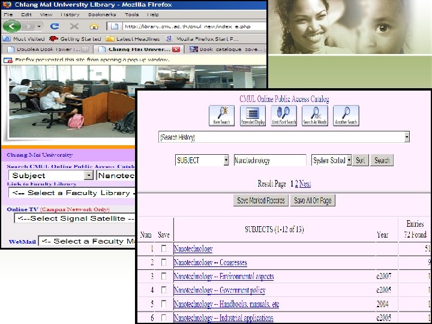Open the Extended Display icon button
This screenshot has height=324, width=432.
coord(253,116)
